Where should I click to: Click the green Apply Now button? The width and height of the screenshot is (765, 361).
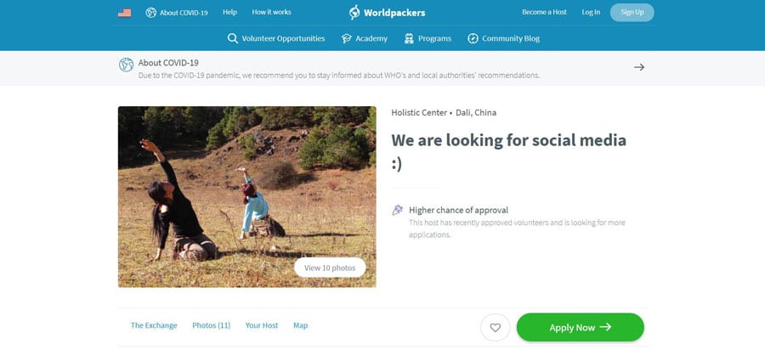pyautogui.click(x=580, y=327)
